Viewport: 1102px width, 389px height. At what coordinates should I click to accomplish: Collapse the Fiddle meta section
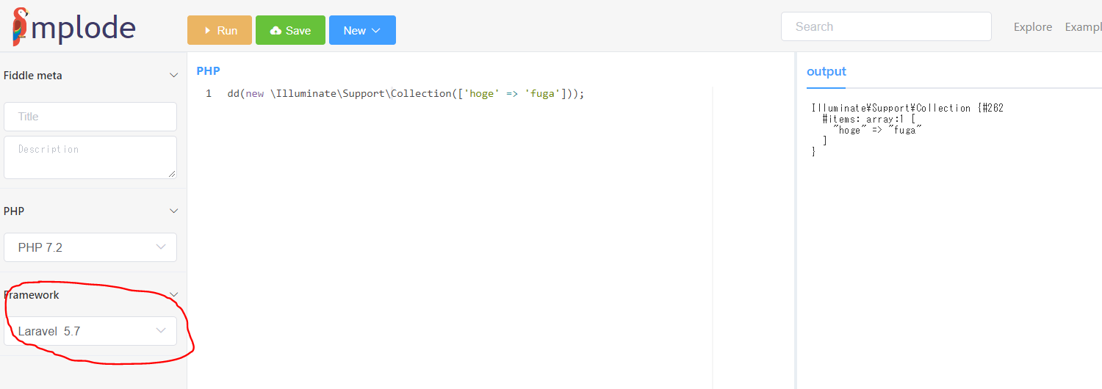(x=174, y=75)
